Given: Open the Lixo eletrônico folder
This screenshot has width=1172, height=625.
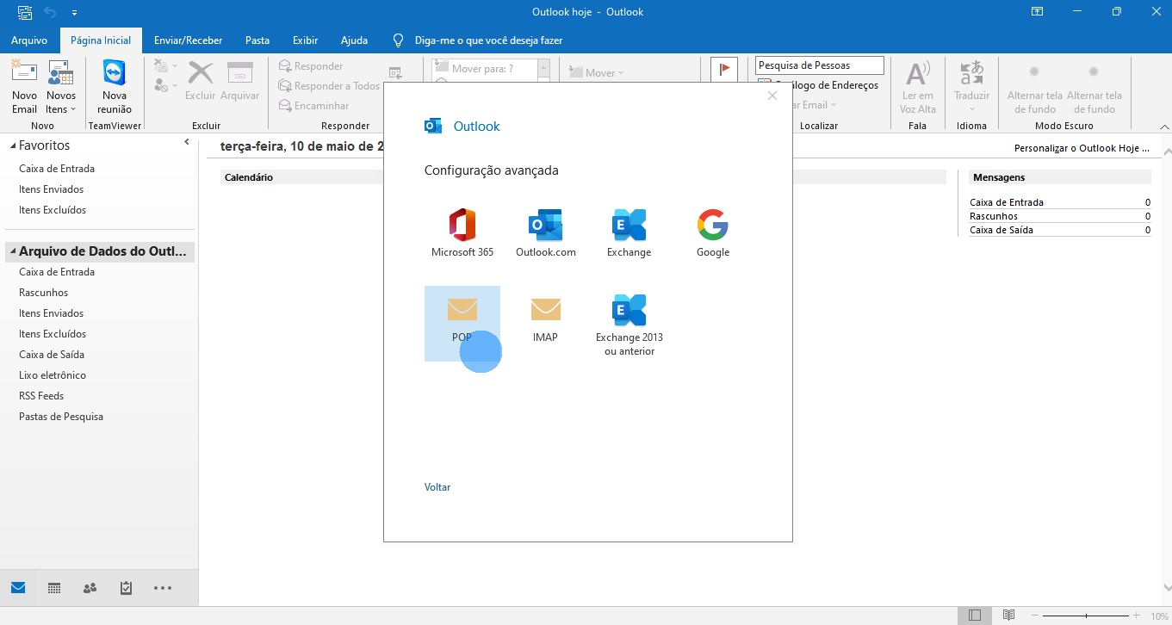Looking at the screenshot, I should (x=53, y=375).
